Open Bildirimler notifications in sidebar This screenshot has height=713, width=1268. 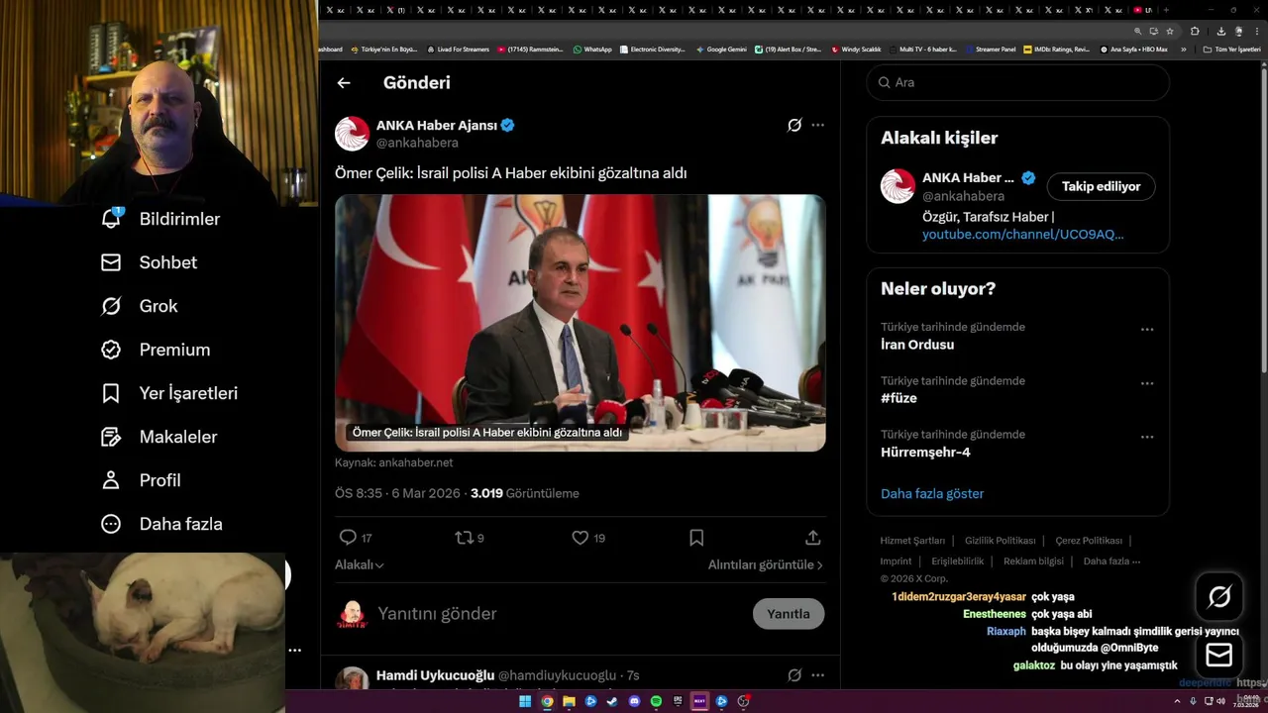[160, 219]
